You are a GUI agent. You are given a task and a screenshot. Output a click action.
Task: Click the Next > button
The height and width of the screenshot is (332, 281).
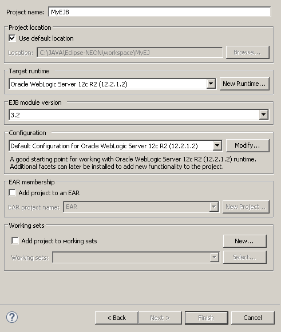point(160,318)
